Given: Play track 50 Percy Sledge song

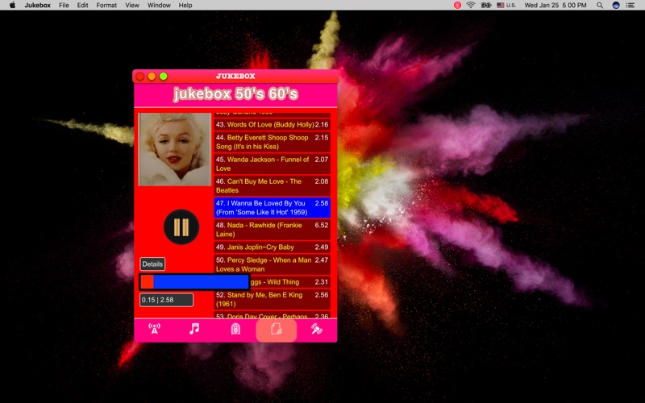Looking at the screenshot, I should [272, 264].
